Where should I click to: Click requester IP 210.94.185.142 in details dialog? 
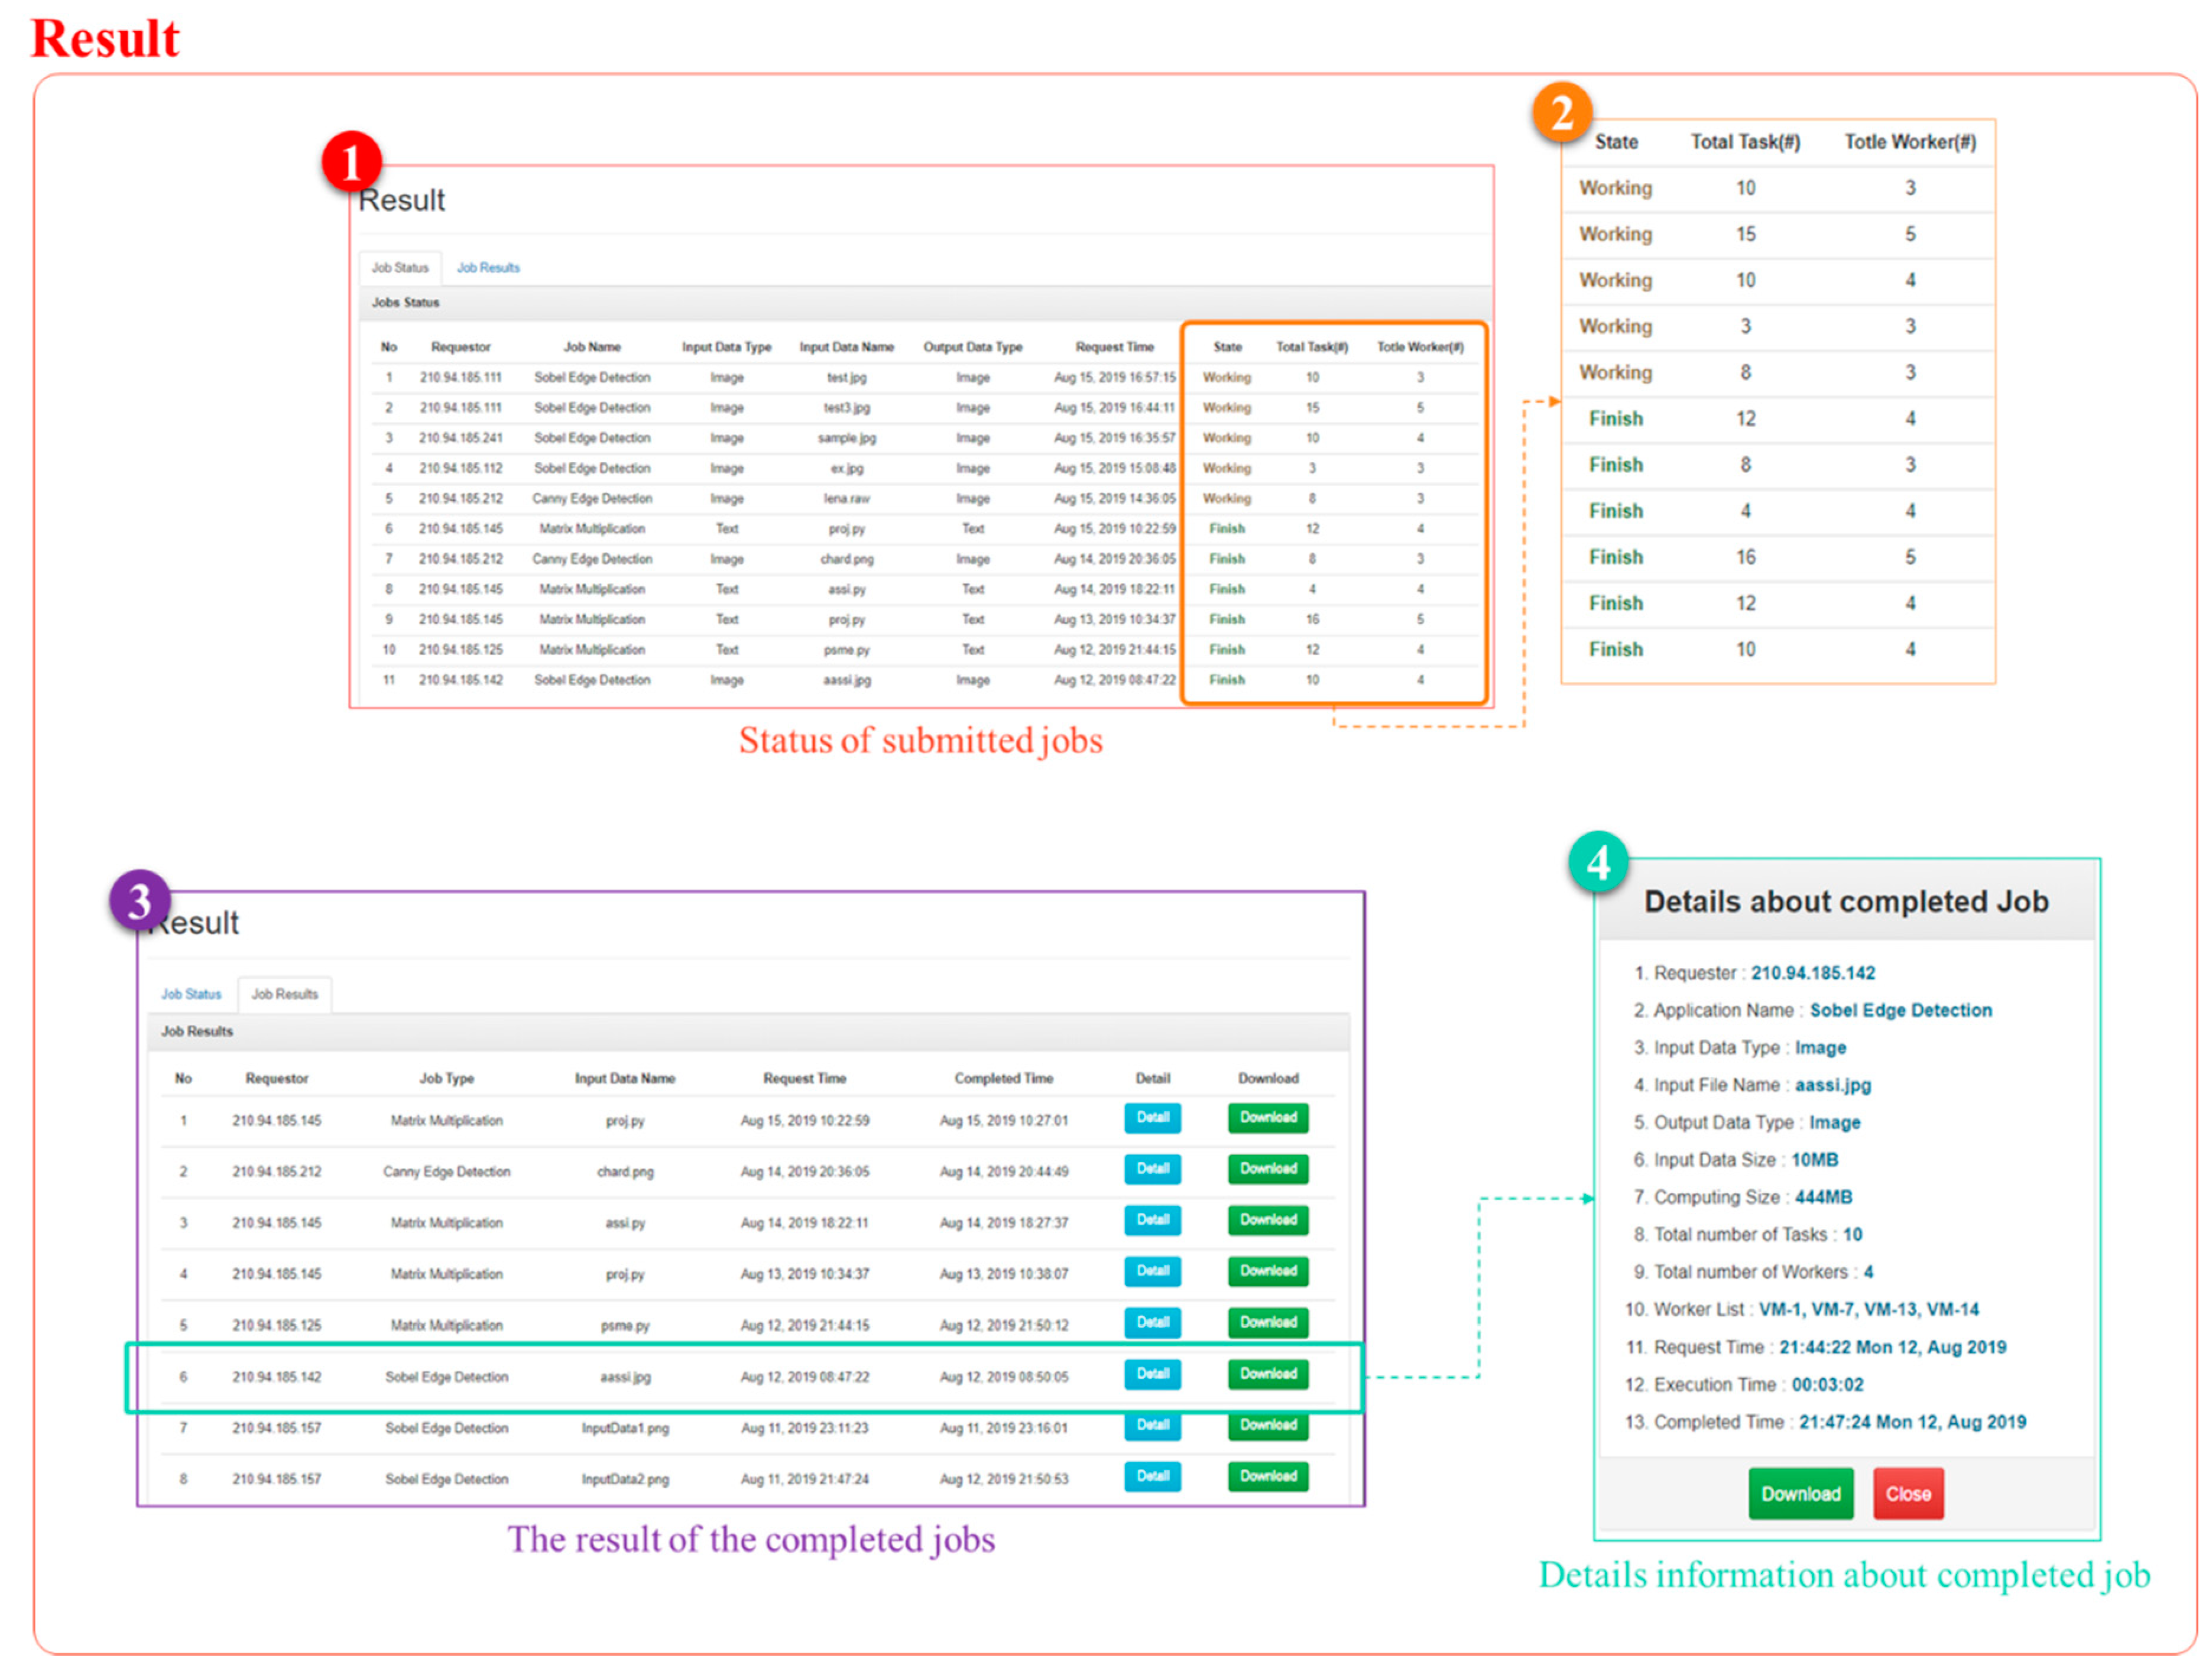(x=1812, y=973)
